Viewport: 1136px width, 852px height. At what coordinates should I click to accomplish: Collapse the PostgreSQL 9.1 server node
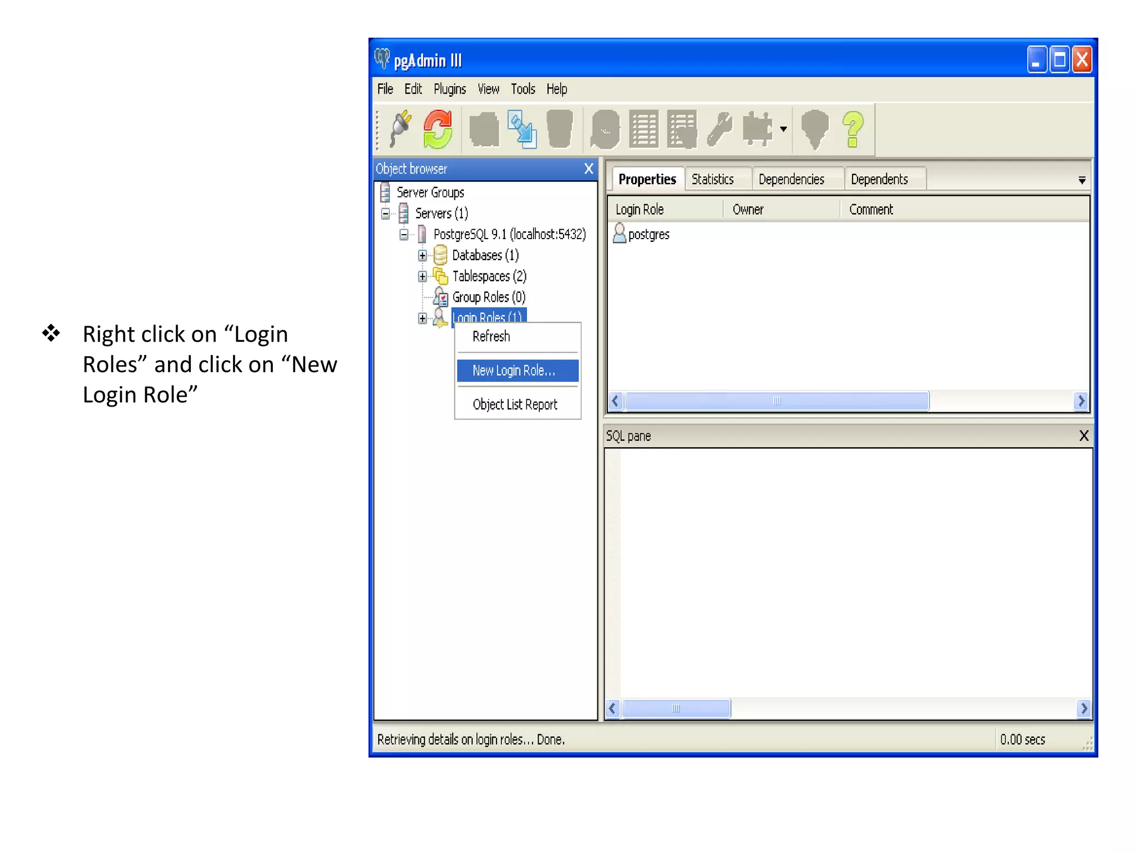click(404, 235)
